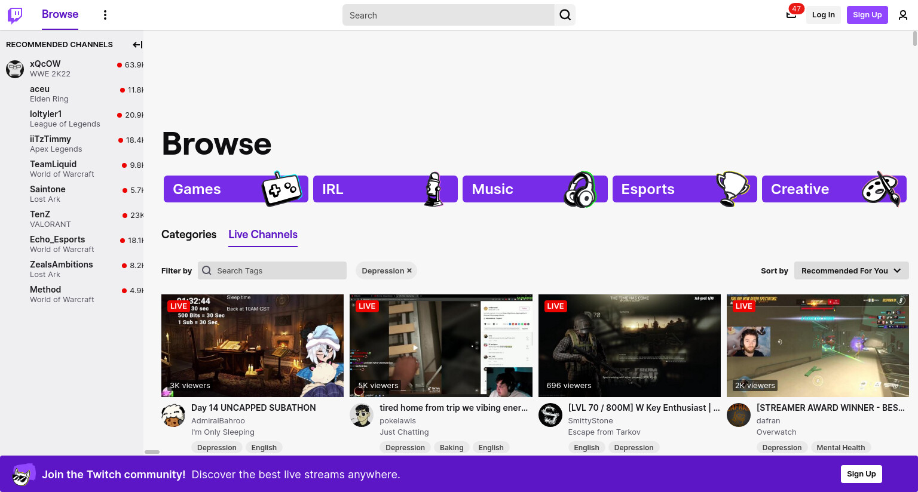Open the Games category banner

click(236, 189)
